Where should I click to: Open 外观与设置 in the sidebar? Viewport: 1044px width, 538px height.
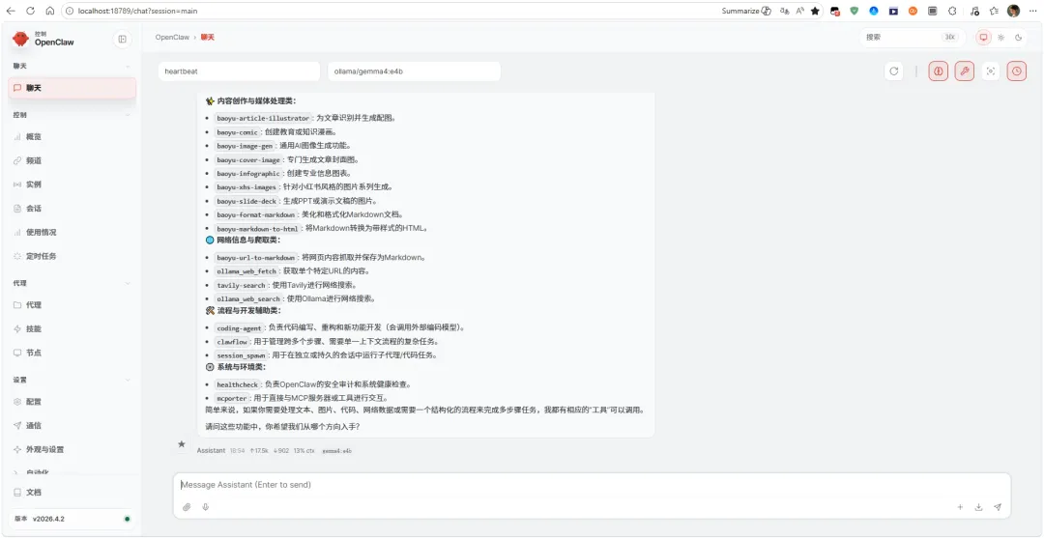pyautogui.click(x=72, y=449)
